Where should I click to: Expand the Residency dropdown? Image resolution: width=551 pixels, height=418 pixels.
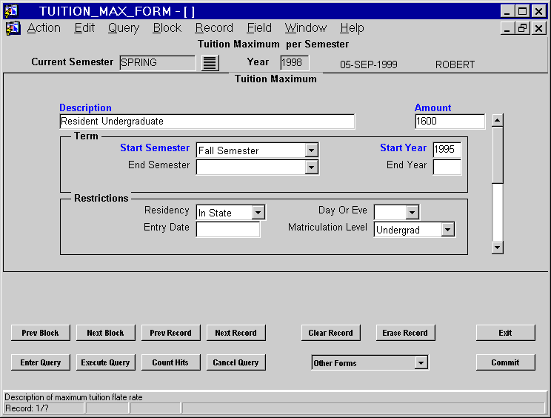pyautogui.click(x=258, y=213)
